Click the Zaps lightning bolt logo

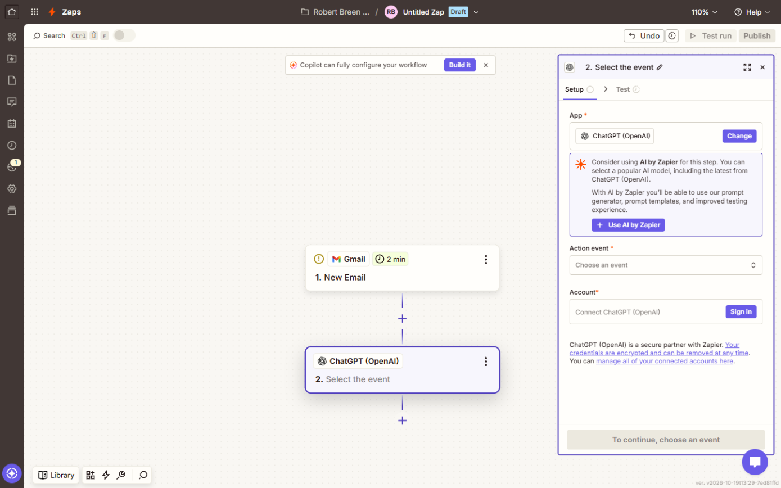pyautogui.click(x=52, y=12)
